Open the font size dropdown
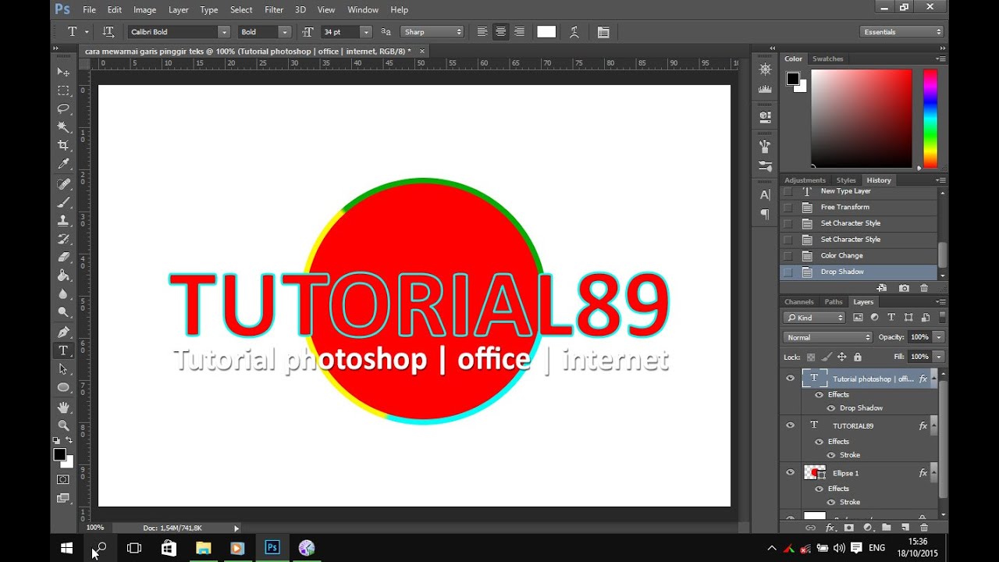Image resolution: width=999 pixels, height=562 pixels. [x=366, y=32]
